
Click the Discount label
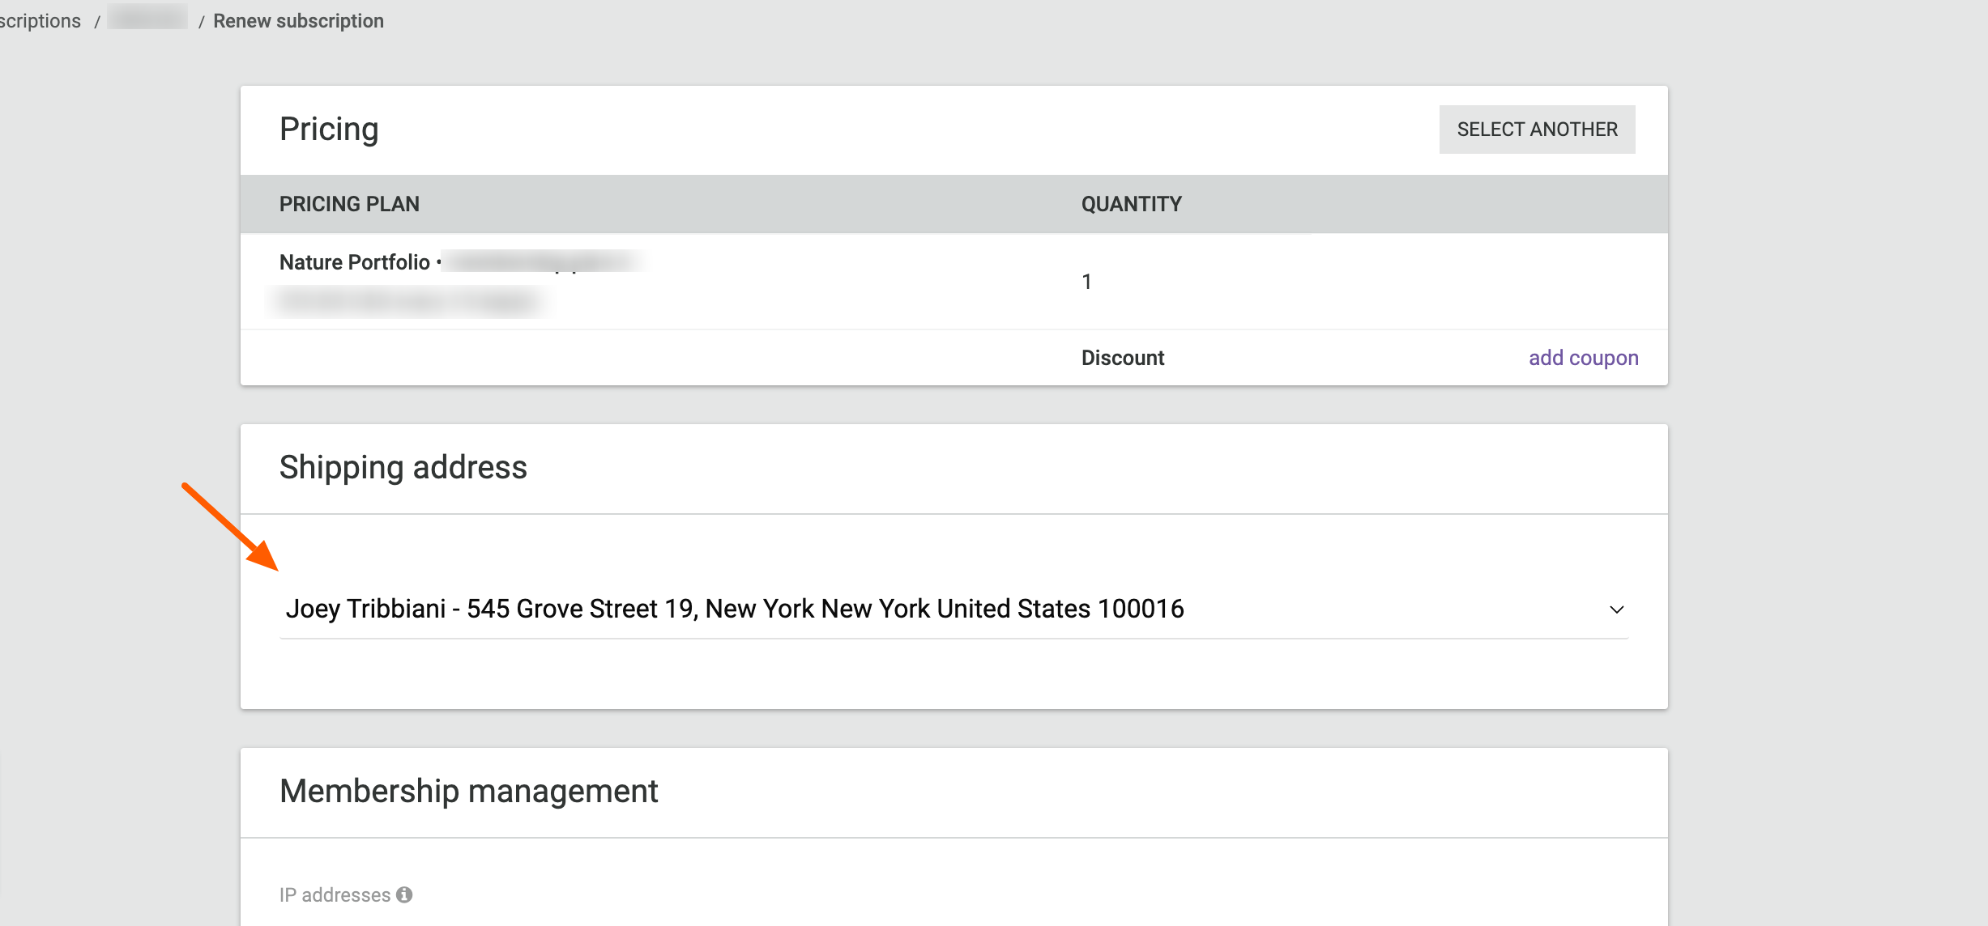1122,358
